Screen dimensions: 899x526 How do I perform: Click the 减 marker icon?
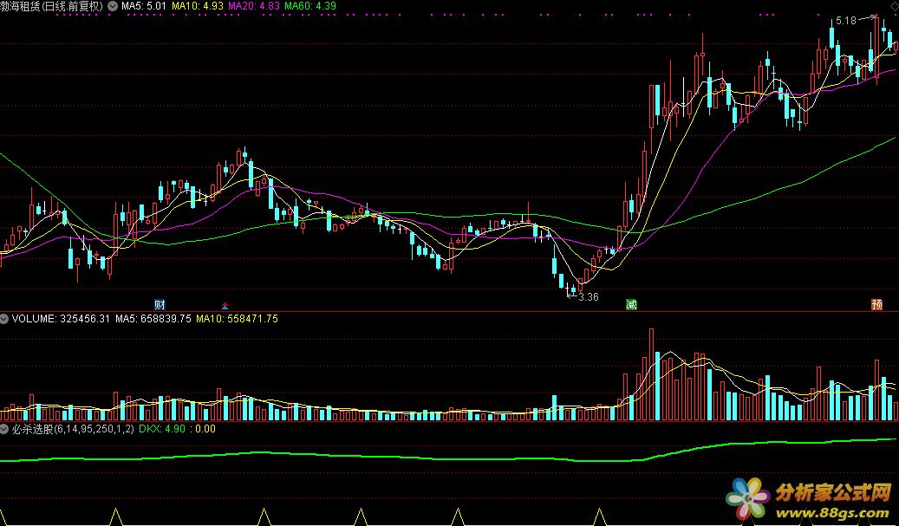(631, 304)
